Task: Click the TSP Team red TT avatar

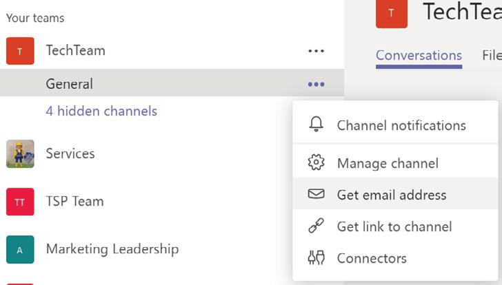Action: click(20, 202)
